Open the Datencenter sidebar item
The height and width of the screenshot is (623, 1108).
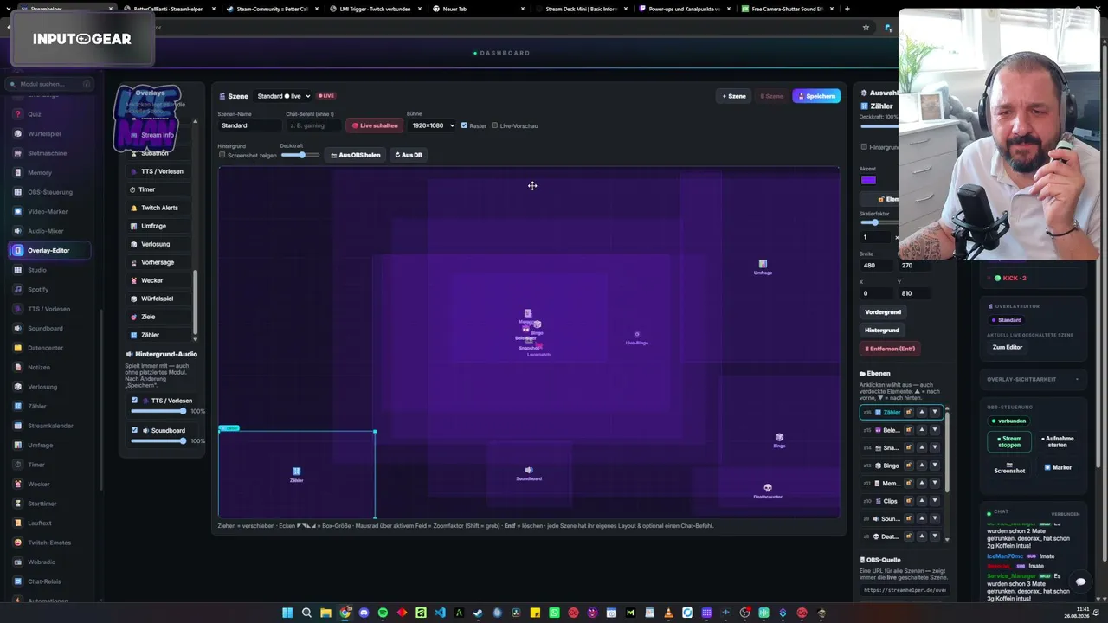coord(45,348)
